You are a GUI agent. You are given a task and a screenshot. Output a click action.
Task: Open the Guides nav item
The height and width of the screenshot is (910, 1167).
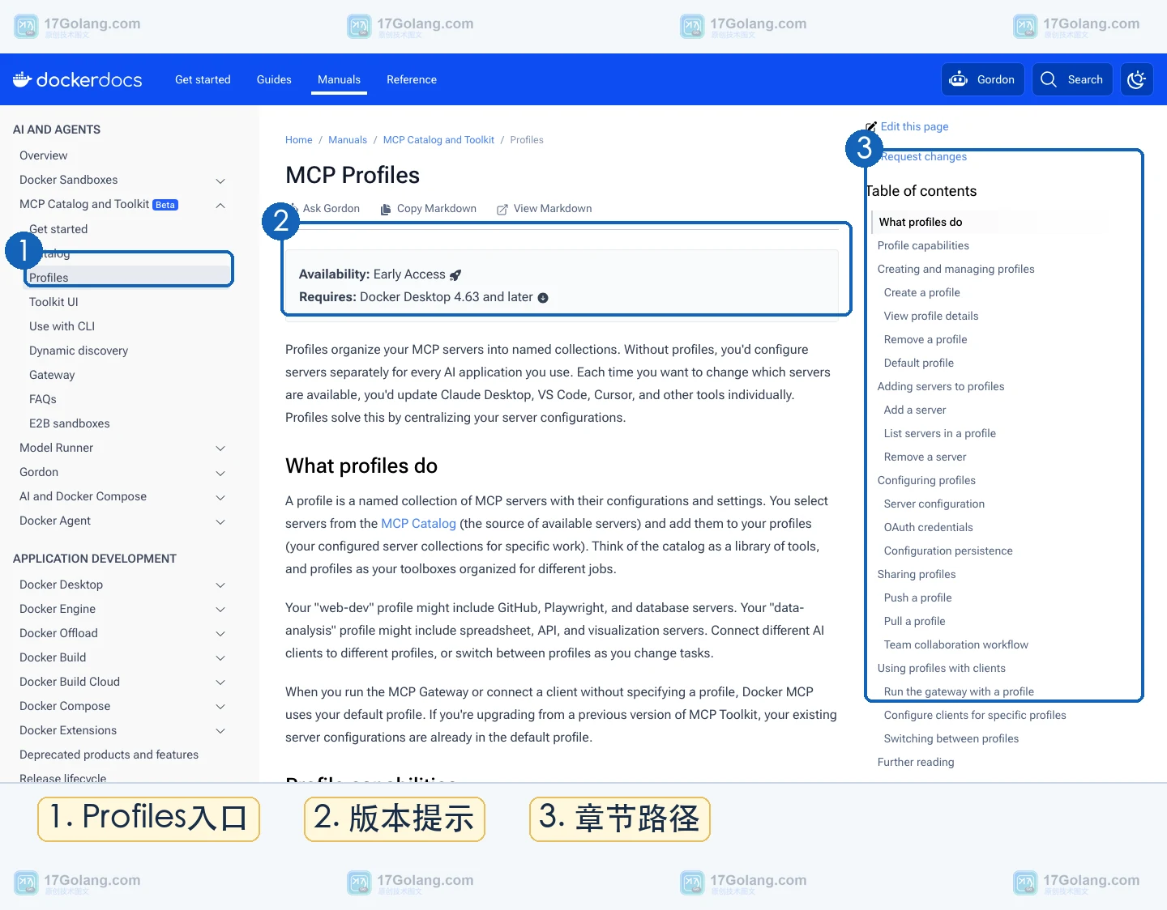(274, 79)
